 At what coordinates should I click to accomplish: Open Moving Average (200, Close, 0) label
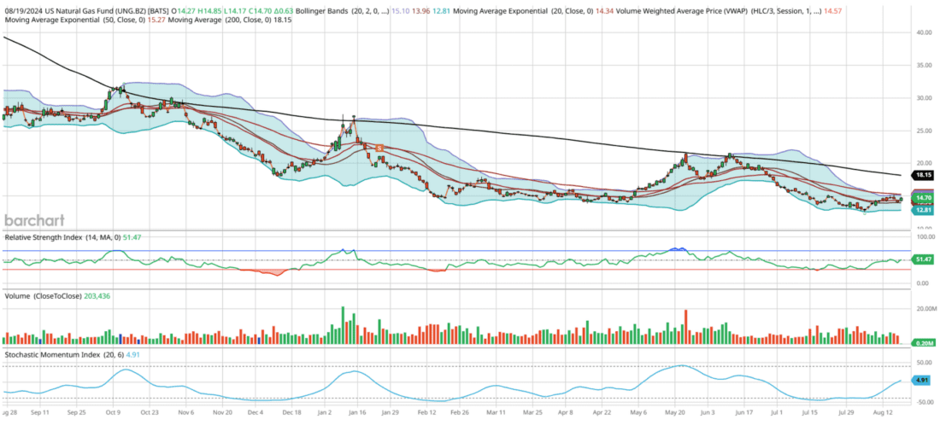tap(220, 20)
